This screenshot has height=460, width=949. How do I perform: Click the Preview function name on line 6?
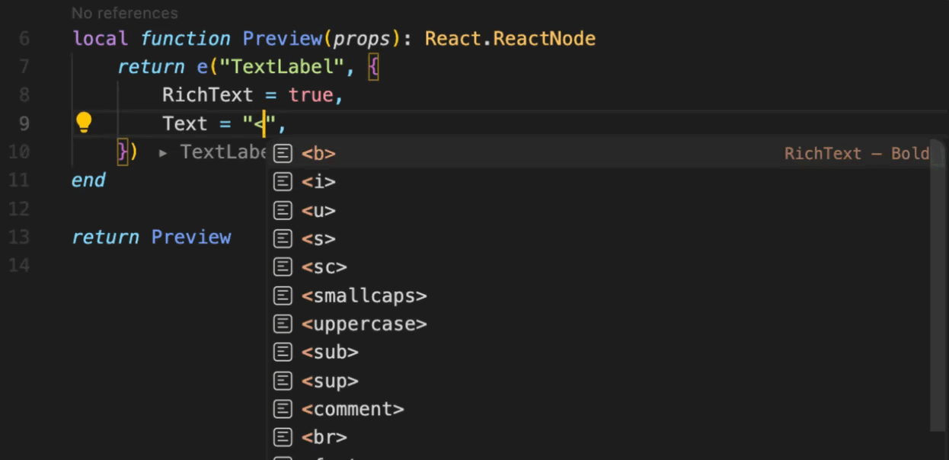[283, 38]
